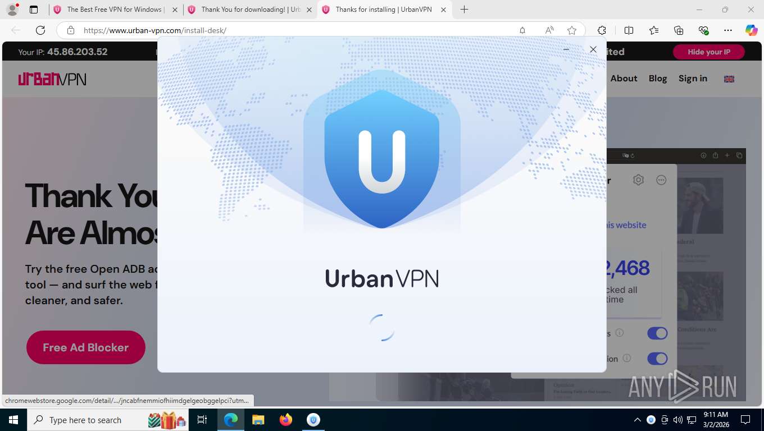Open the About menu item
764x431 pixels.
624,79
